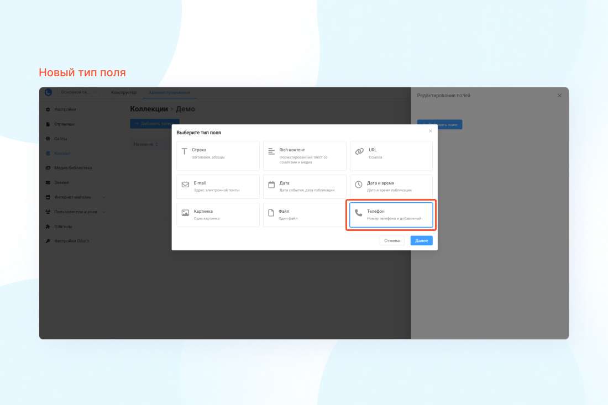Expand the Интернет-магазин sidebar section
The height and width of the screenshot is (405, 608).
tap(104, 197)
